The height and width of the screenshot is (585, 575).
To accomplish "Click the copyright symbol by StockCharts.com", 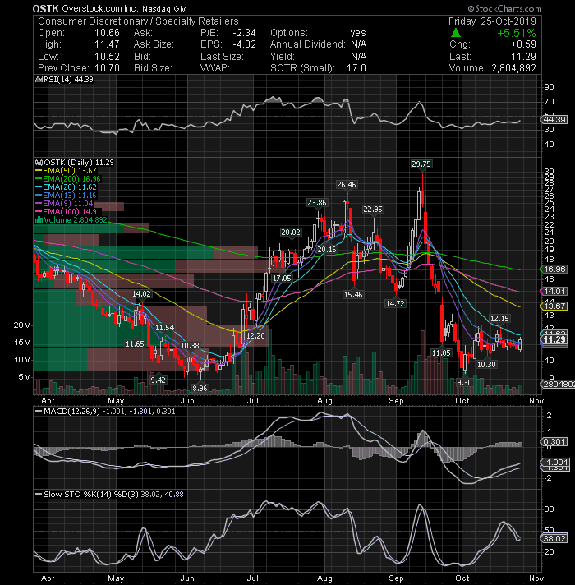I will 471,8.
